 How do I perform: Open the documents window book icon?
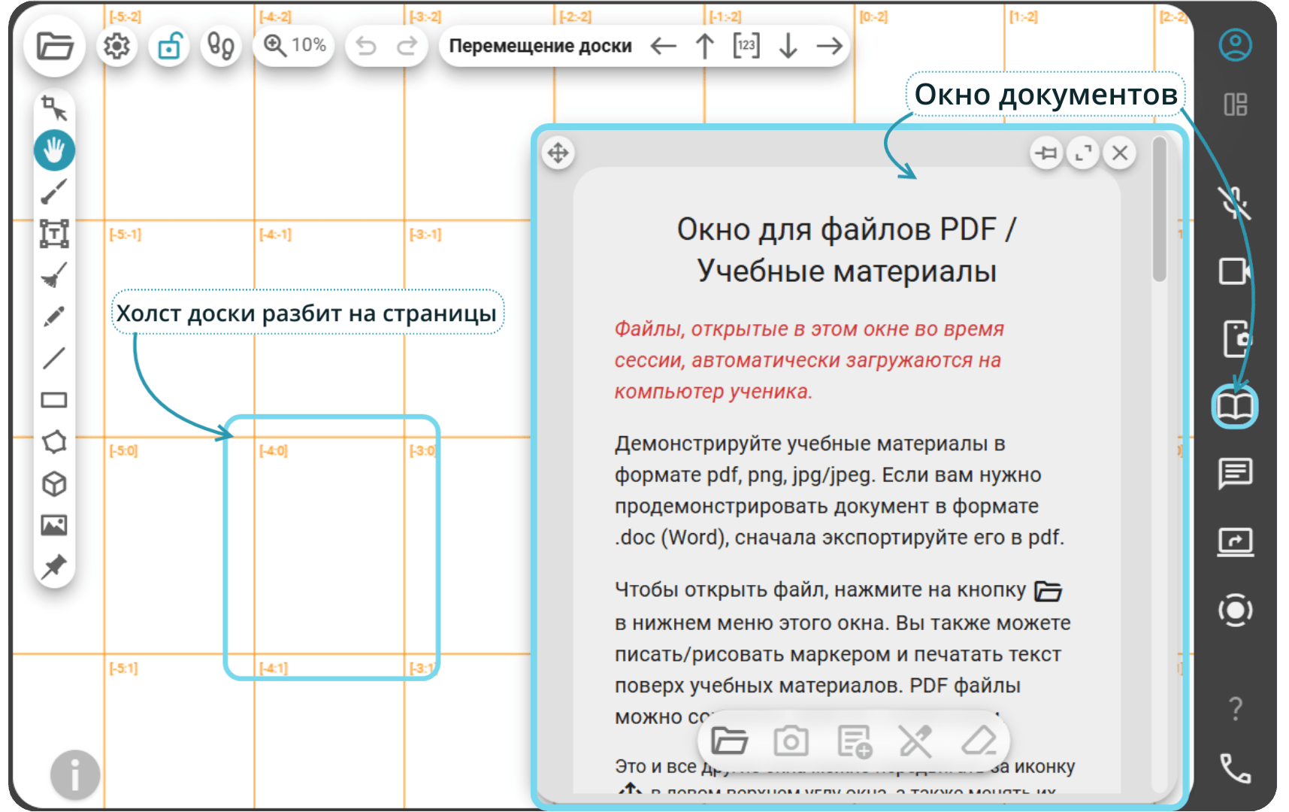[x=1235, y=408]
